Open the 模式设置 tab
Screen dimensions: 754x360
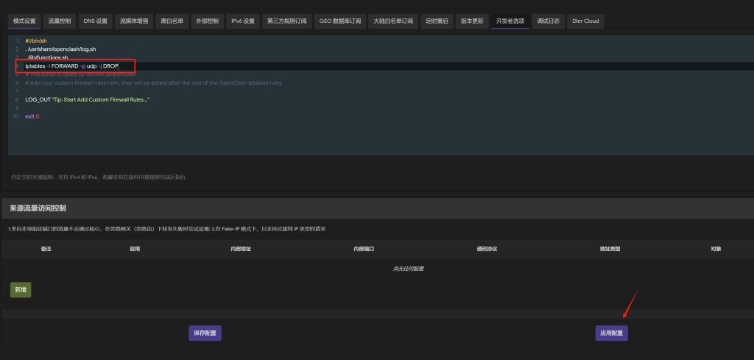24,21
